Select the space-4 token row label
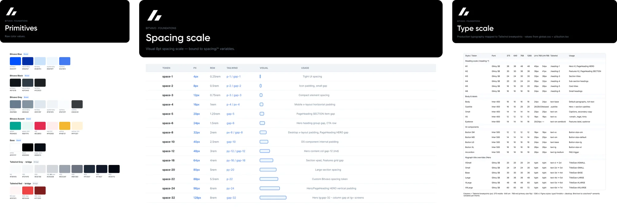Viewport: 617px width, 209px height. click(168, 104)
